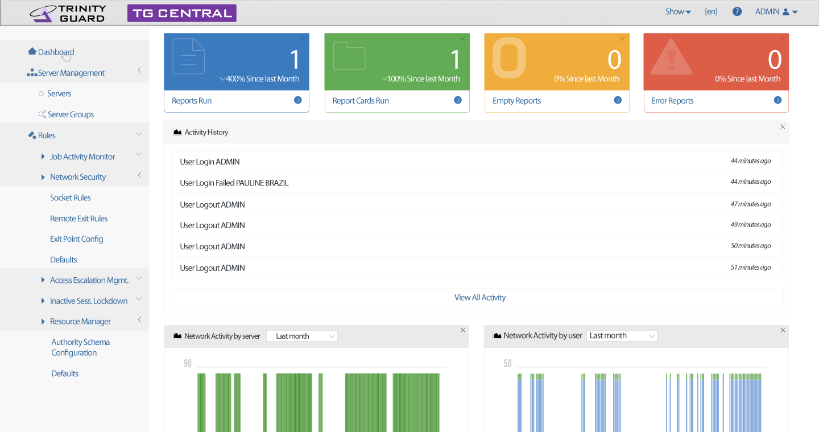Click the cloud icon beside Activity History

pos(176,131)
